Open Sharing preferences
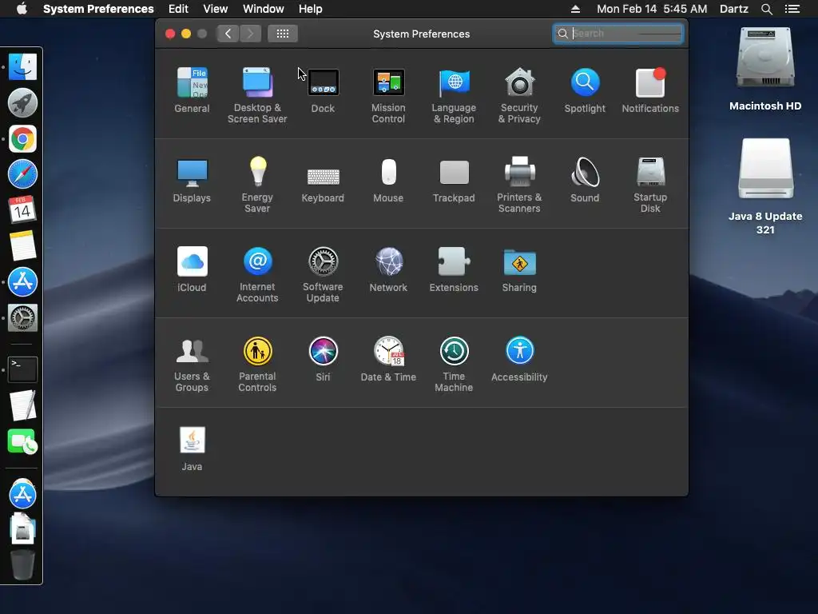Screen dimensions: 818x614 point(519,269)
